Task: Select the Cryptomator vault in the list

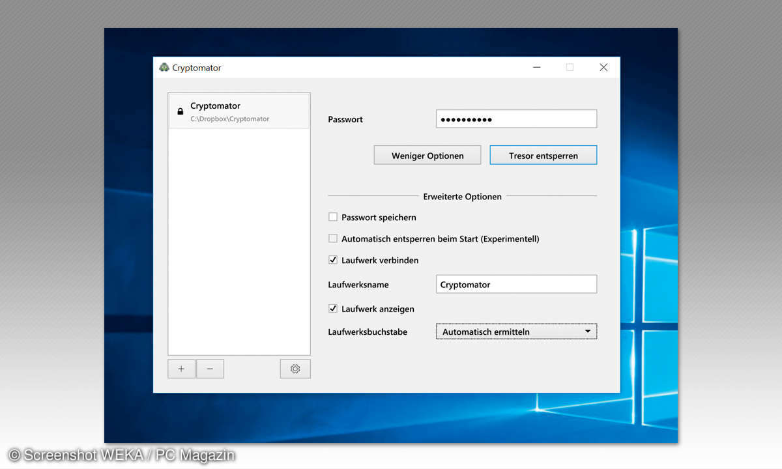Action: 239,111
